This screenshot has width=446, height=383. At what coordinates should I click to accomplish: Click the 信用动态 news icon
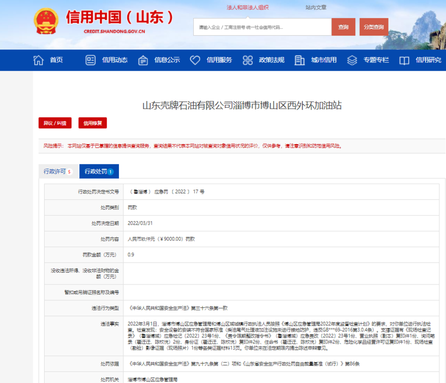(91, 60)
